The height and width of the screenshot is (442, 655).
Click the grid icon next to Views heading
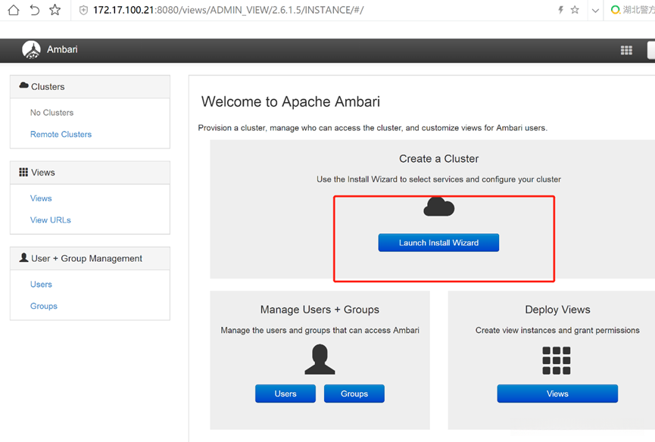point(23,172)
